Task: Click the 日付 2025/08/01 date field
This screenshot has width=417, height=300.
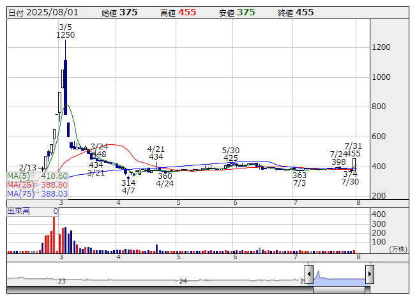Action: 43,12
